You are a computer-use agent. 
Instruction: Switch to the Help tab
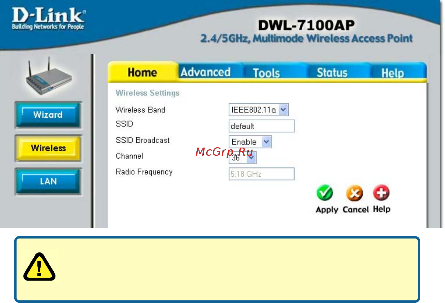point(392,73)
